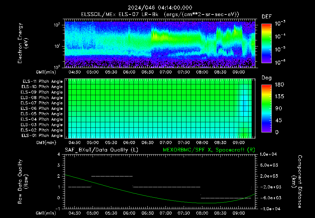Click the data quality 0 line near 08:30
This screenshot has height=218, width=315.
pos(226,198)
